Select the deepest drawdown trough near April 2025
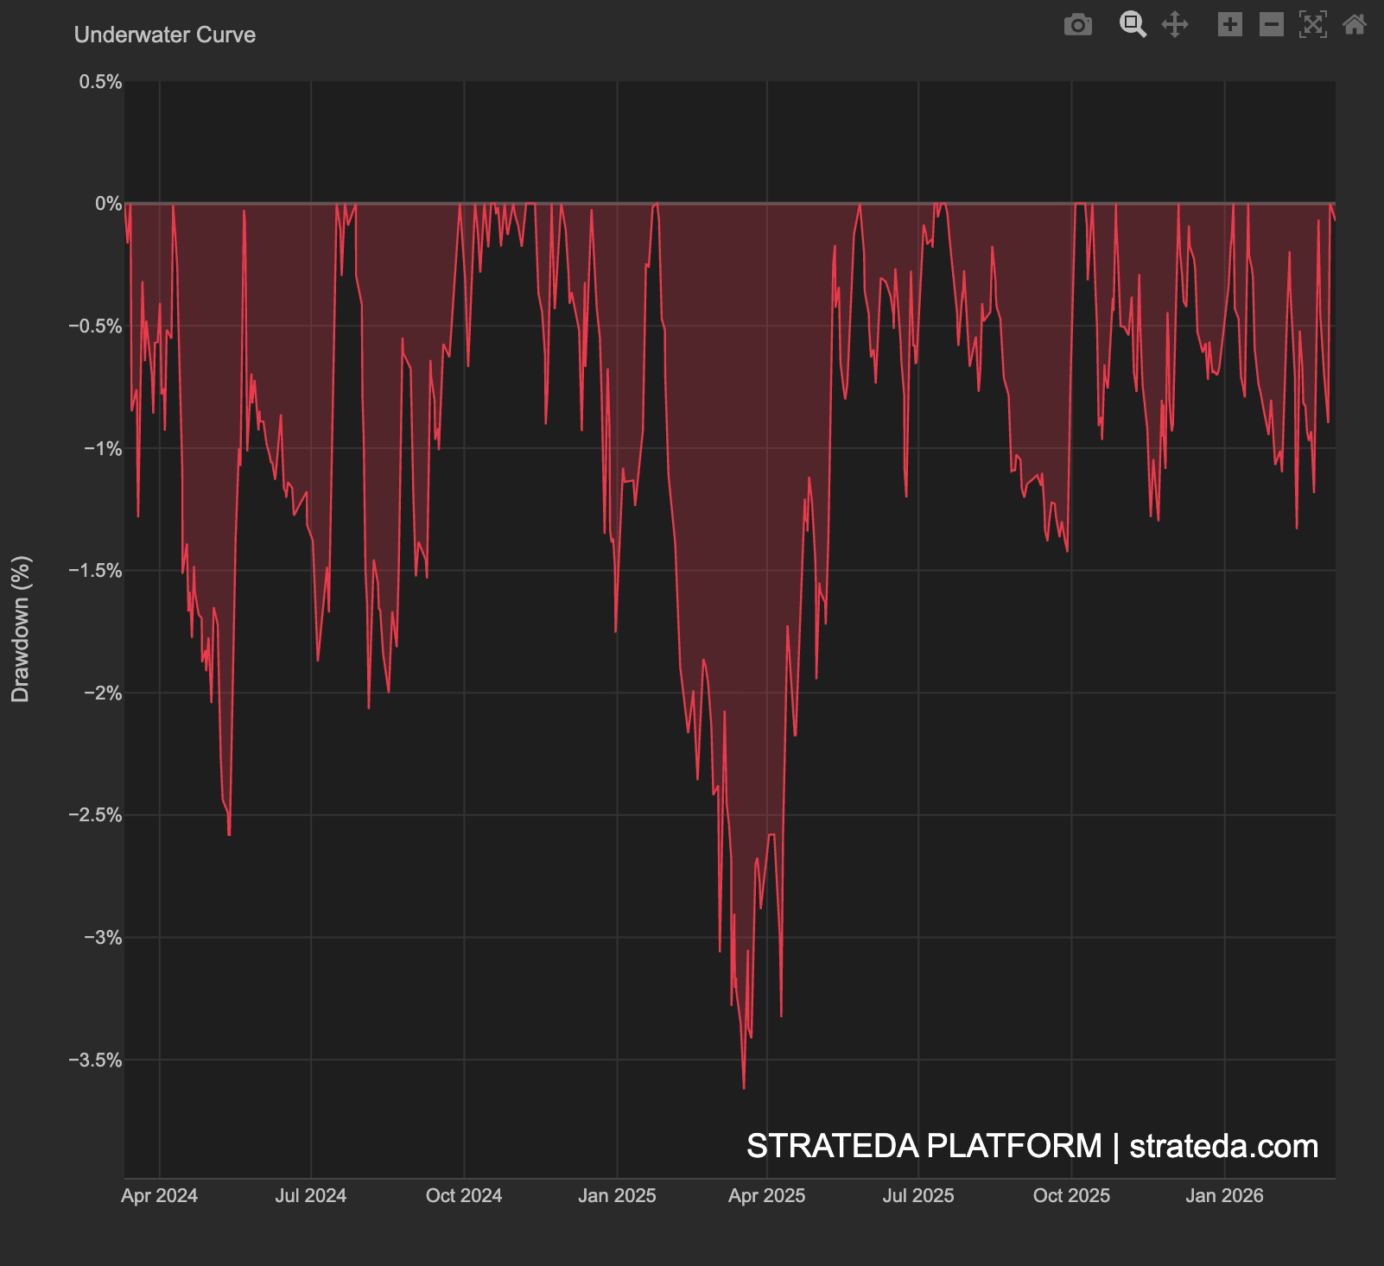1384x1266 pixels. [x=745, y=1088]
